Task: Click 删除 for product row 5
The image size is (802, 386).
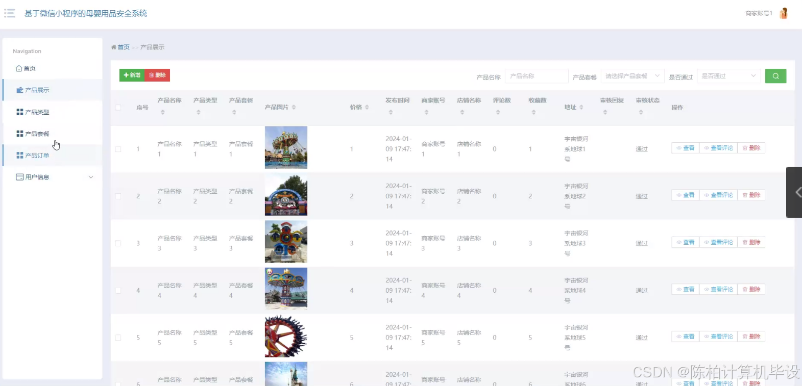Action: pos(751,337)
